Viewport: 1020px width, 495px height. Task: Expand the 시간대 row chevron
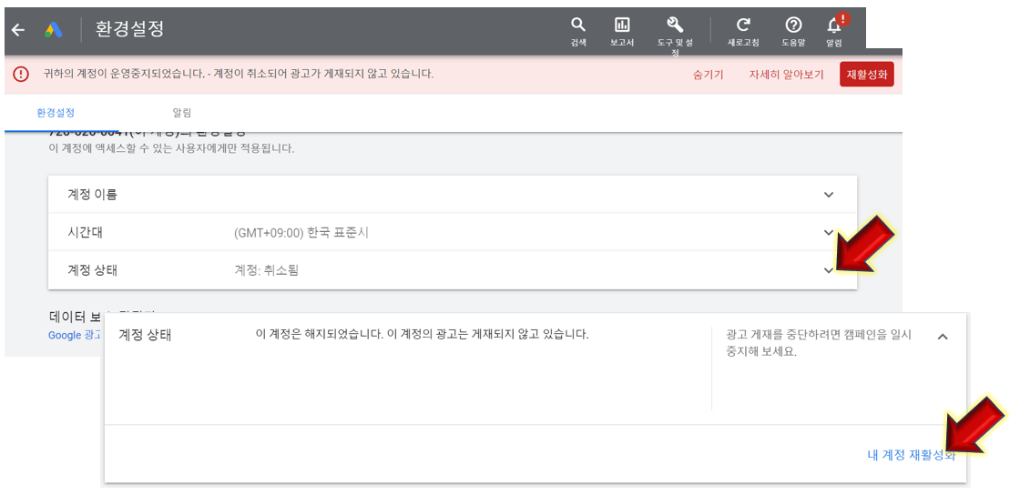tap(828, 232)
